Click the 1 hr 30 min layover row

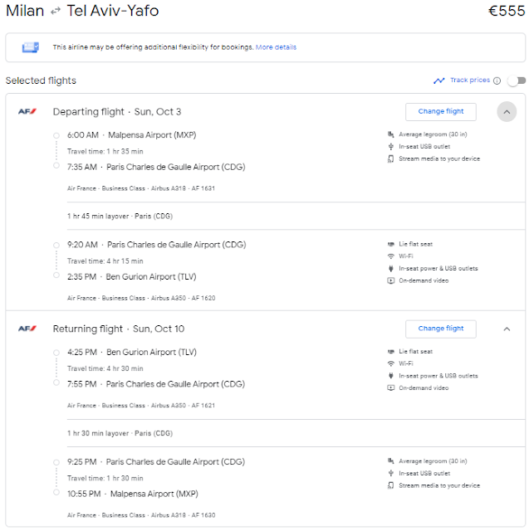coord(120,433)
